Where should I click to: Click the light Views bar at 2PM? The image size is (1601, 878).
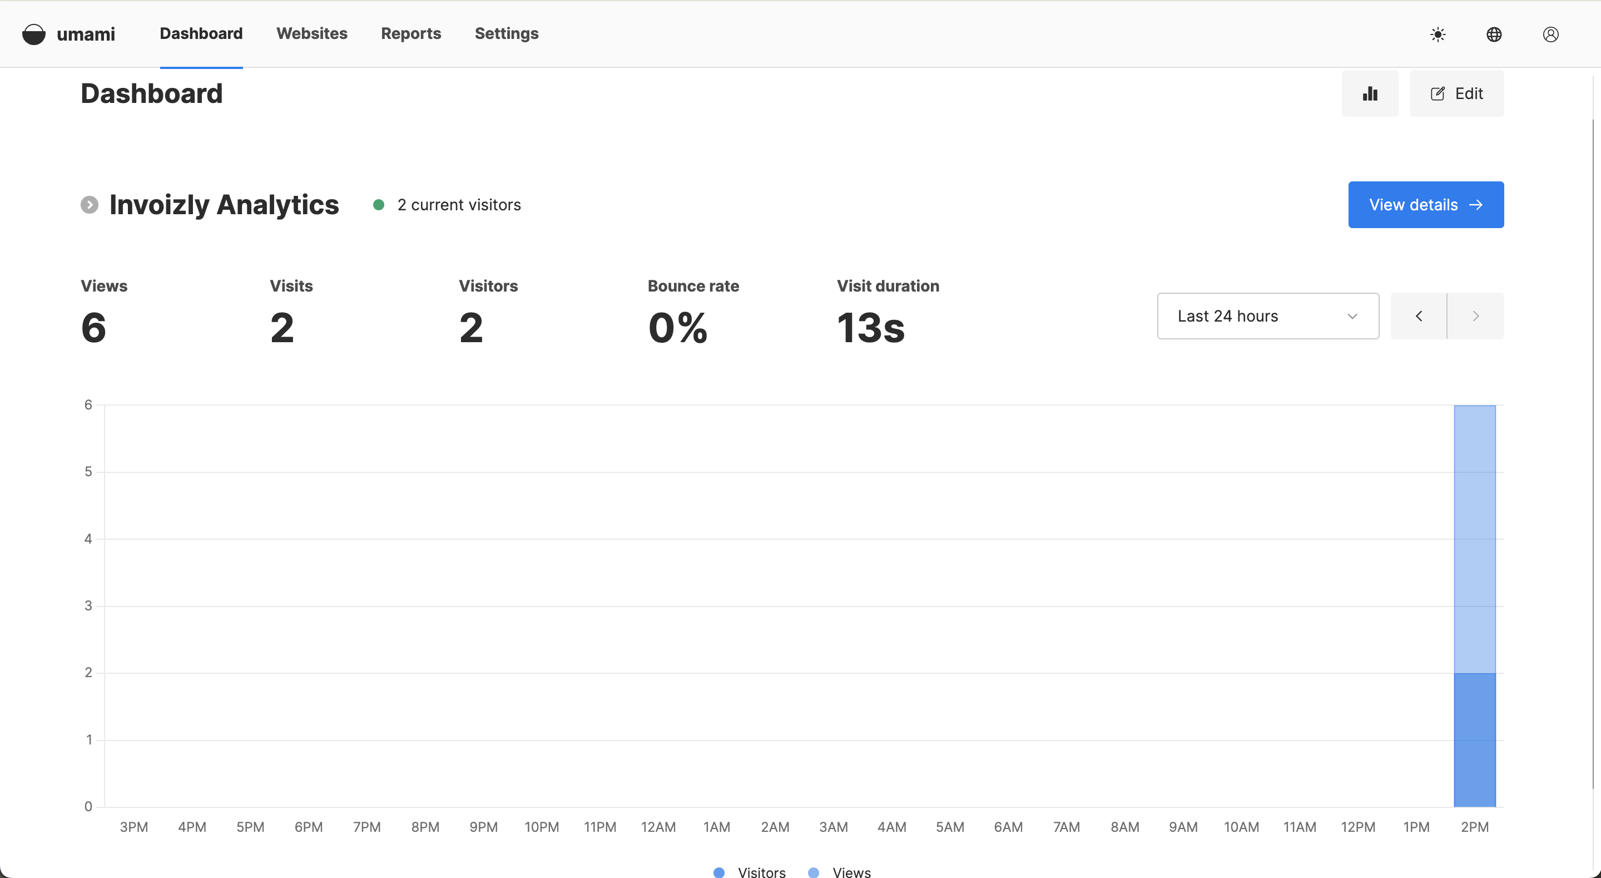click(x=1474, y=539)
